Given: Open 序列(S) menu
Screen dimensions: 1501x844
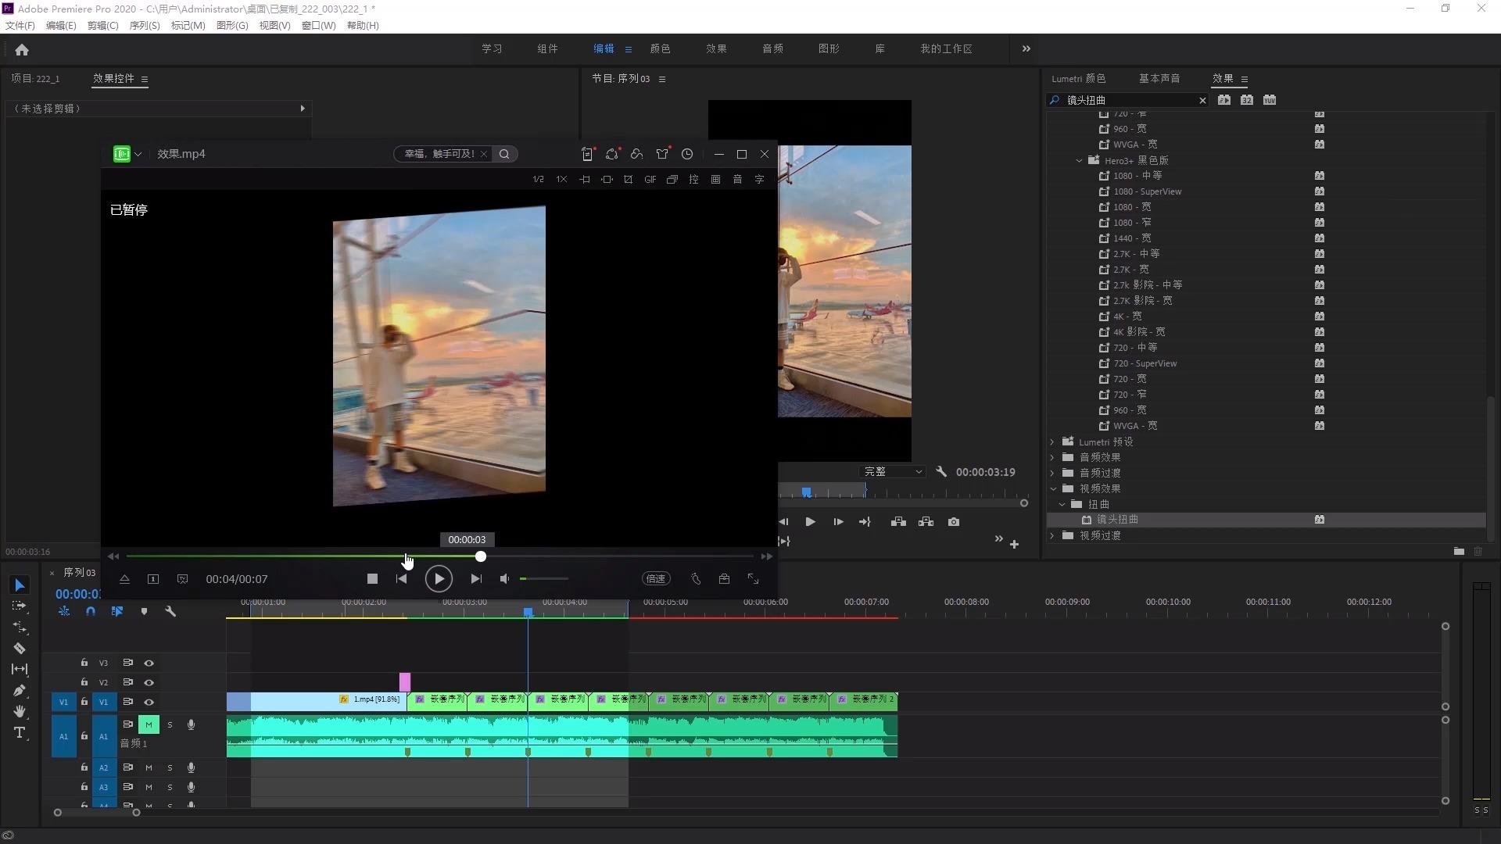Looking at the screenshot, I should 144,26.
